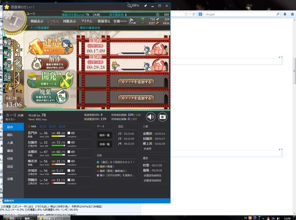
Task: Return to 母港 via the round button
Action: point(18,65)
